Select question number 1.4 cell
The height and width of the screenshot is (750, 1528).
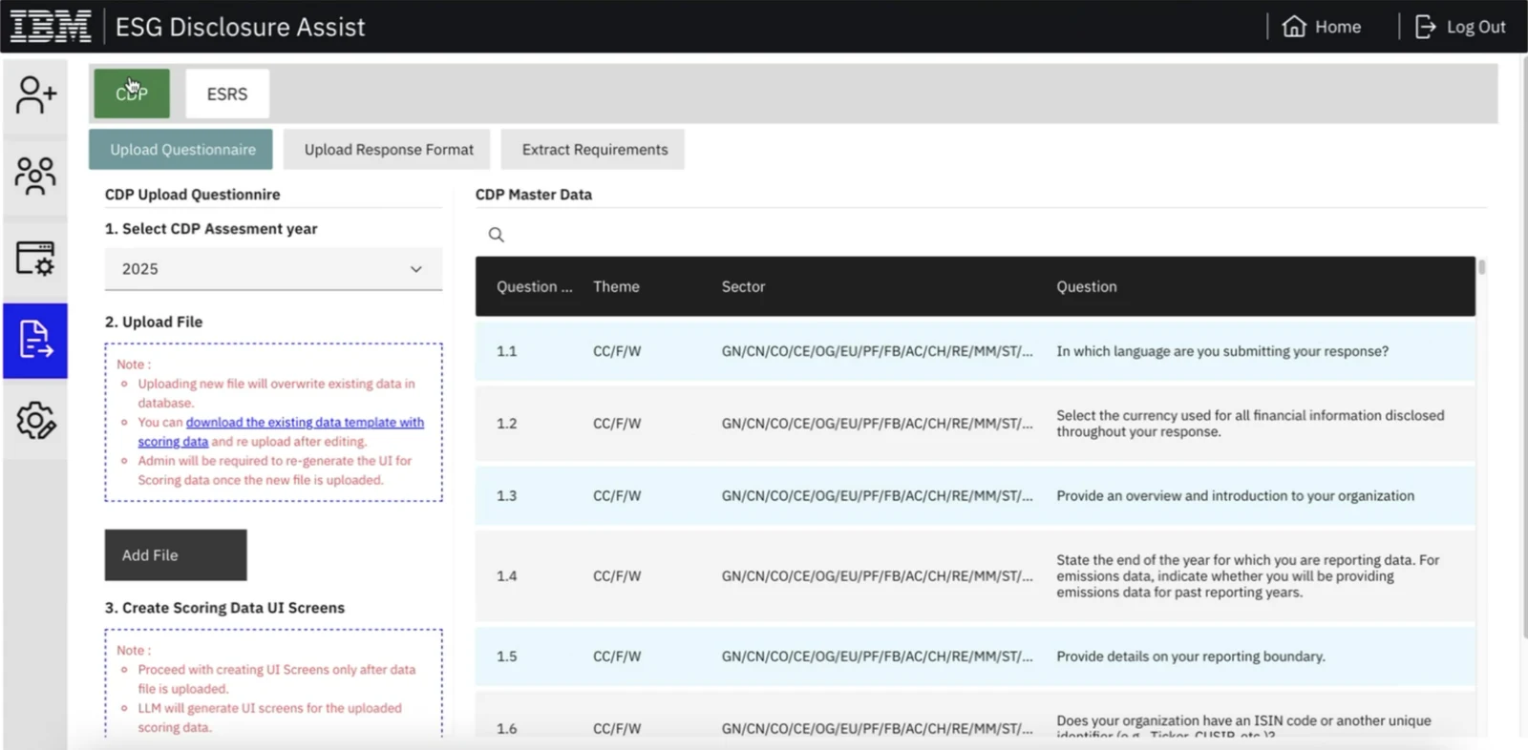click(506, 576)
